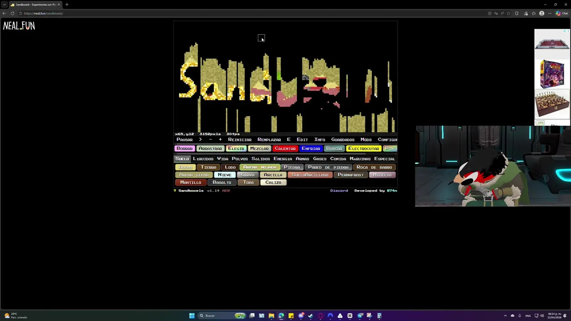Select the Arcilla element
Image resolution: width=571 pixels, height=321 pixels.
pos(273,175)
